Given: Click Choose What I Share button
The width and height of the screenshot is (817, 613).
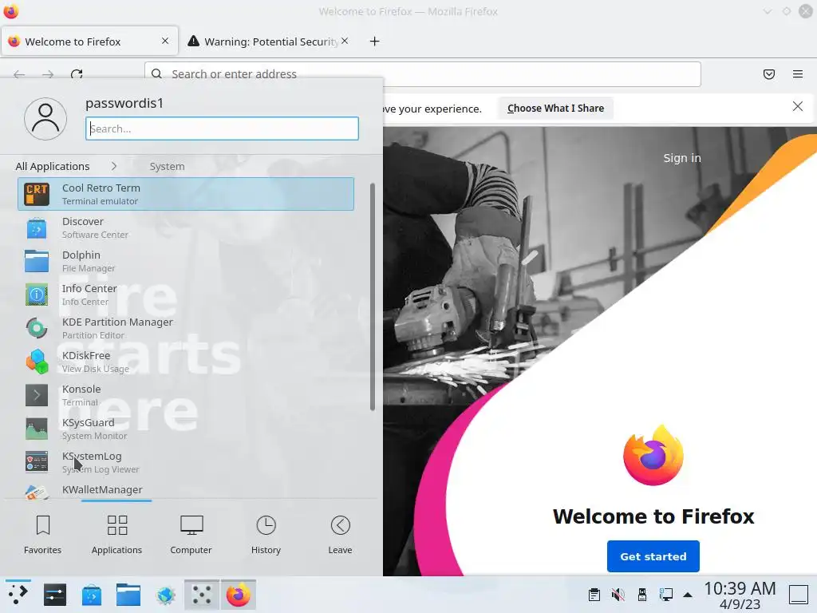Looking at the screenshot, I should 555,109.
